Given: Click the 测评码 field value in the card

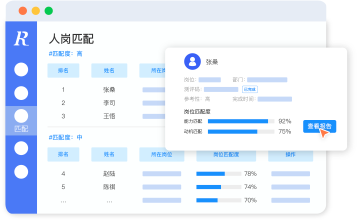Looking at the screenshot, I should click(221, 89).
